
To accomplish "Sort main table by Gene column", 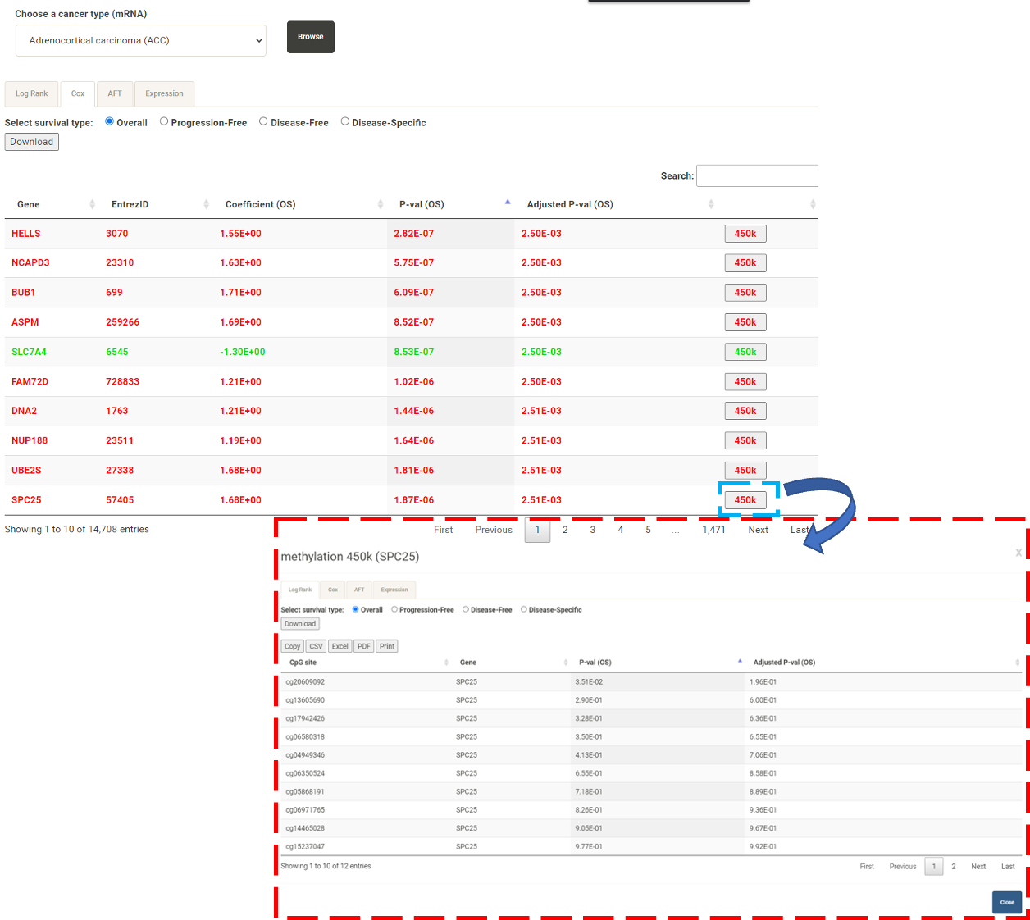I will [29, 204].
